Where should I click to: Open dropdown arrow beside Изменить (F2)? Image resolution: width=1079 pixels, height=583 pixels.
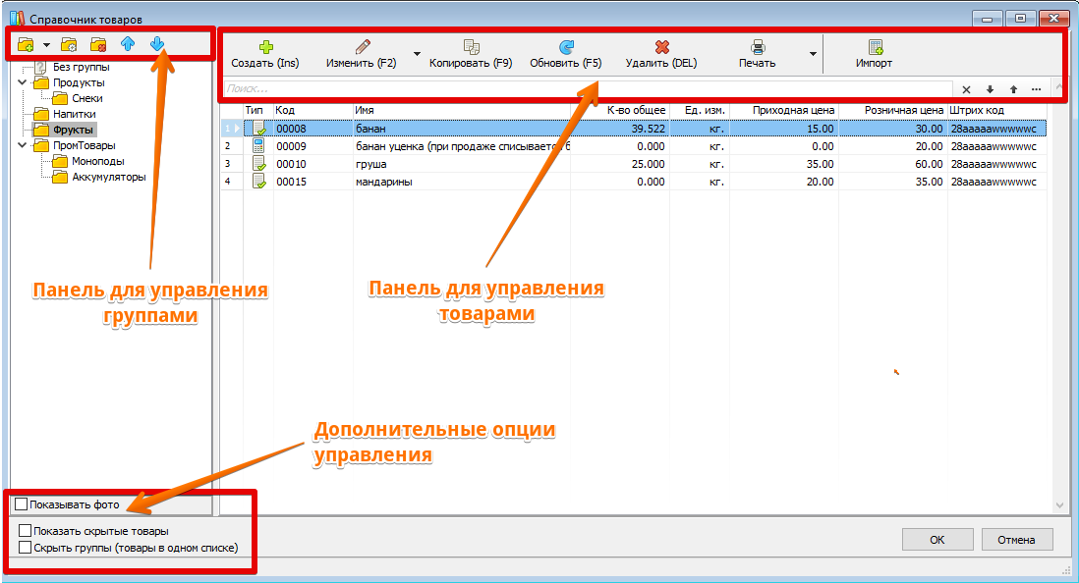417,54
